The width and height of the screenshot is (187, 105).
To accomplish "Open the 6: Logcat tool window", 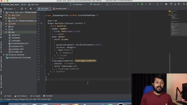I will (x=35, y=96).
